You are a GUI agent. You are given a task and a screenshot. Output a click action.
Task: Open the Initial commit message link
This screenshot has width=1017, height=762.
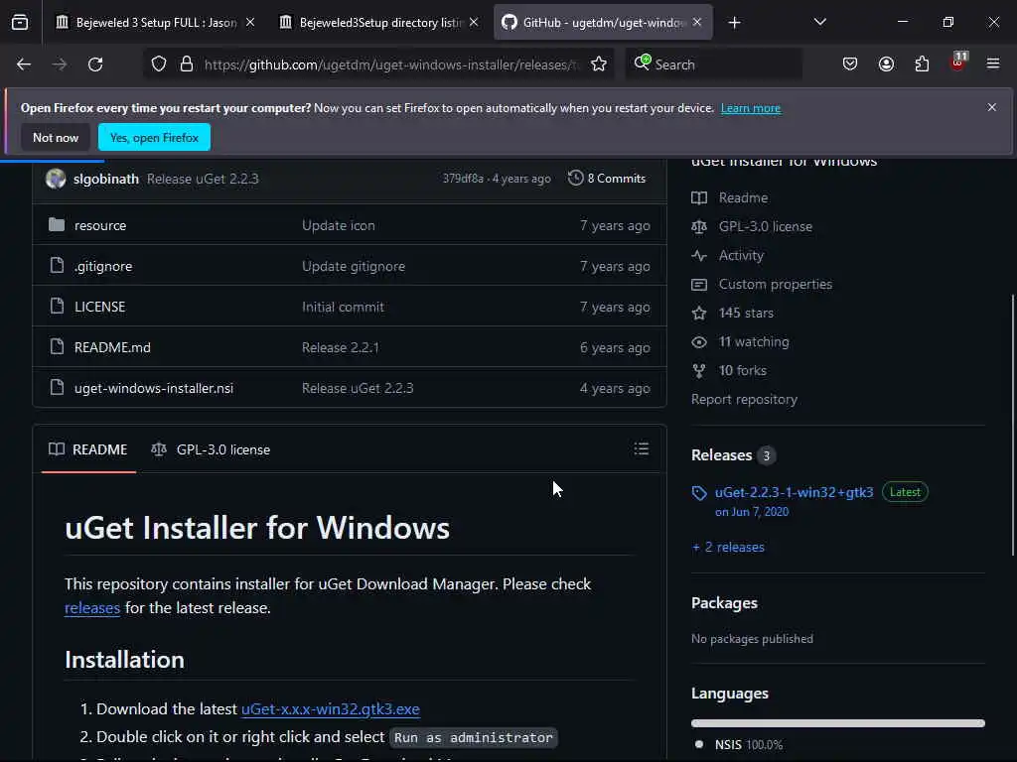click(343, 307)
